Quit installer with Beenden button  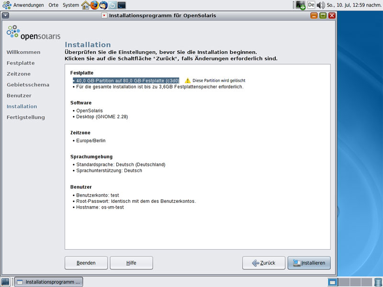pyautogui.click(x=86, y=263)
